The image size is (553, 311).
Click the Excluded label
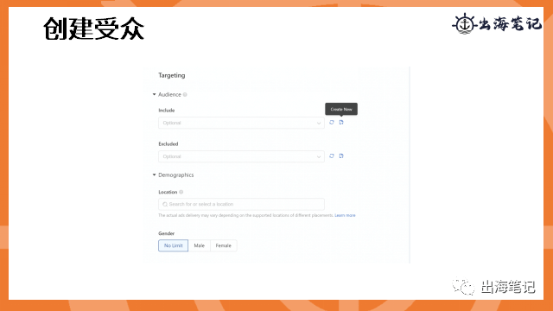(x=168, y=144)
